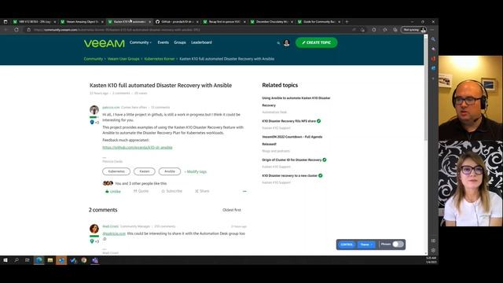Open Microsoft Teams from taskbar

coord(95,260)
